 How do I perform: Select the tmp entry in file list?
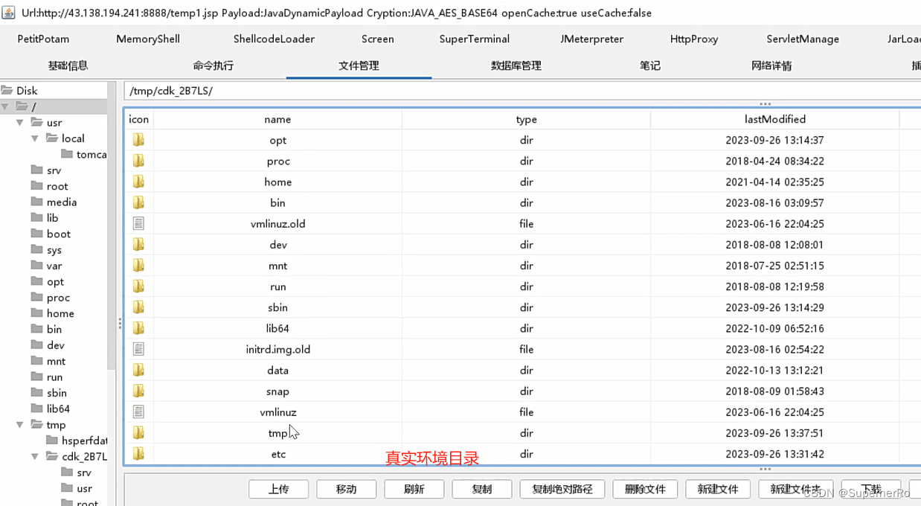(x=277, y=433)
